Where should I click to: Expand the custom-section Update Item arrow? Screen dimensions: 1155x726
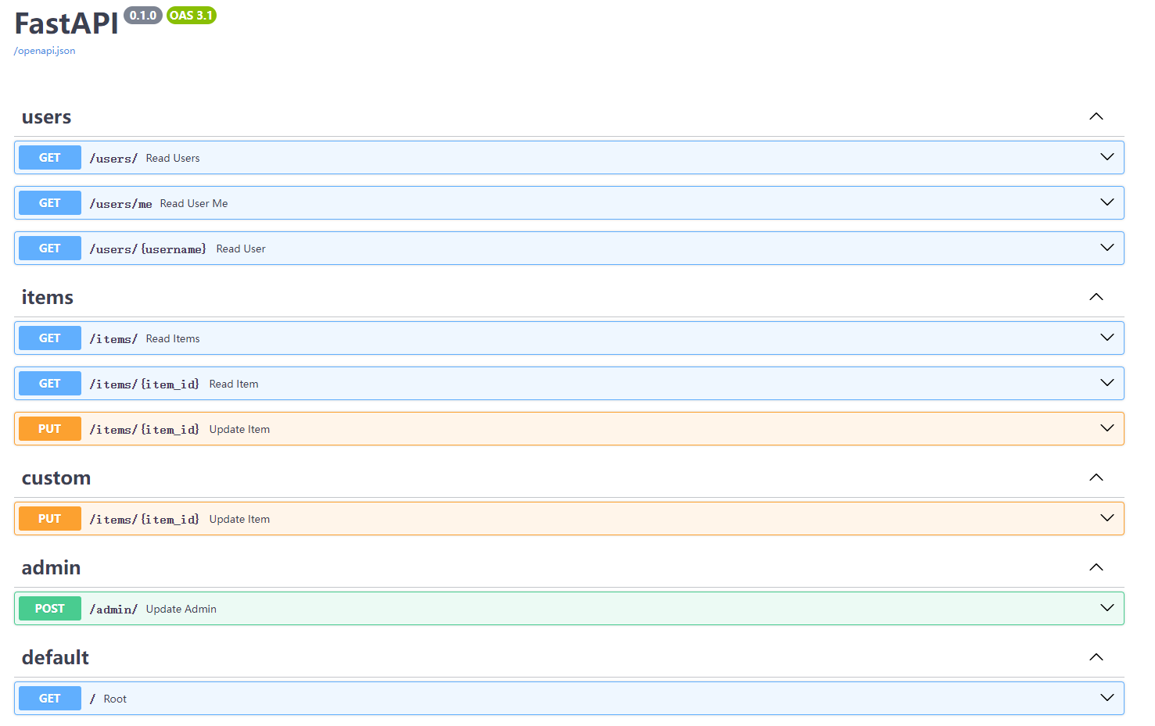[1107, 518]
